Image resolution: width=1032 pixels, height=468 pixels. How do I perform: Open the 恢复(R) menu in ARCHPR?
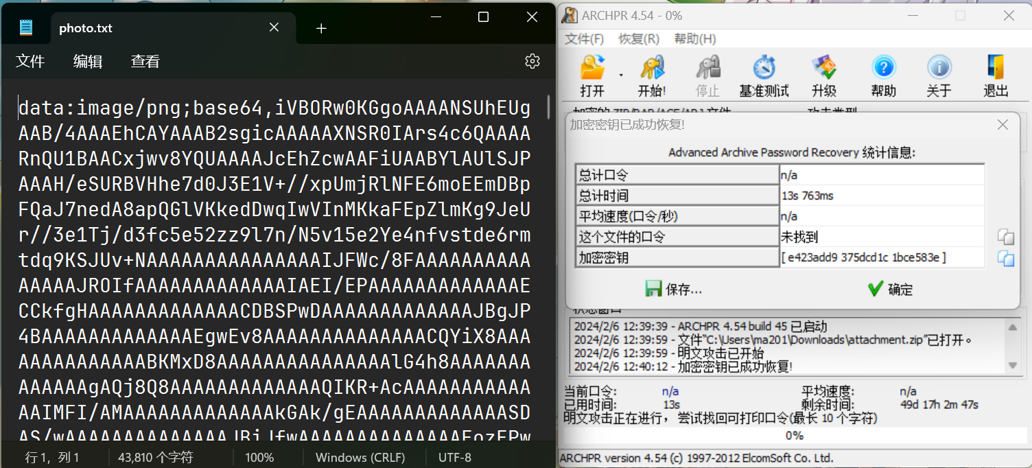(639, 39)
